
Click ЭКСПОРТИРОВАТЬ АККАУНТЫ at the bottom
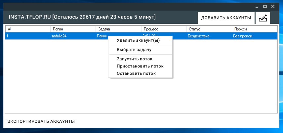tap(41, 121)
